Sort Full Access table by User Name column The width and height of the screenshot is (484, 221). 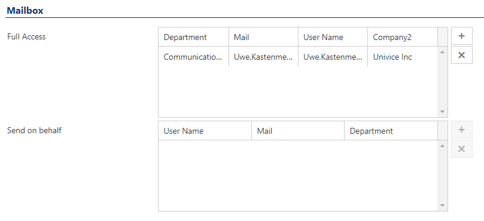(x=333, y=37)
